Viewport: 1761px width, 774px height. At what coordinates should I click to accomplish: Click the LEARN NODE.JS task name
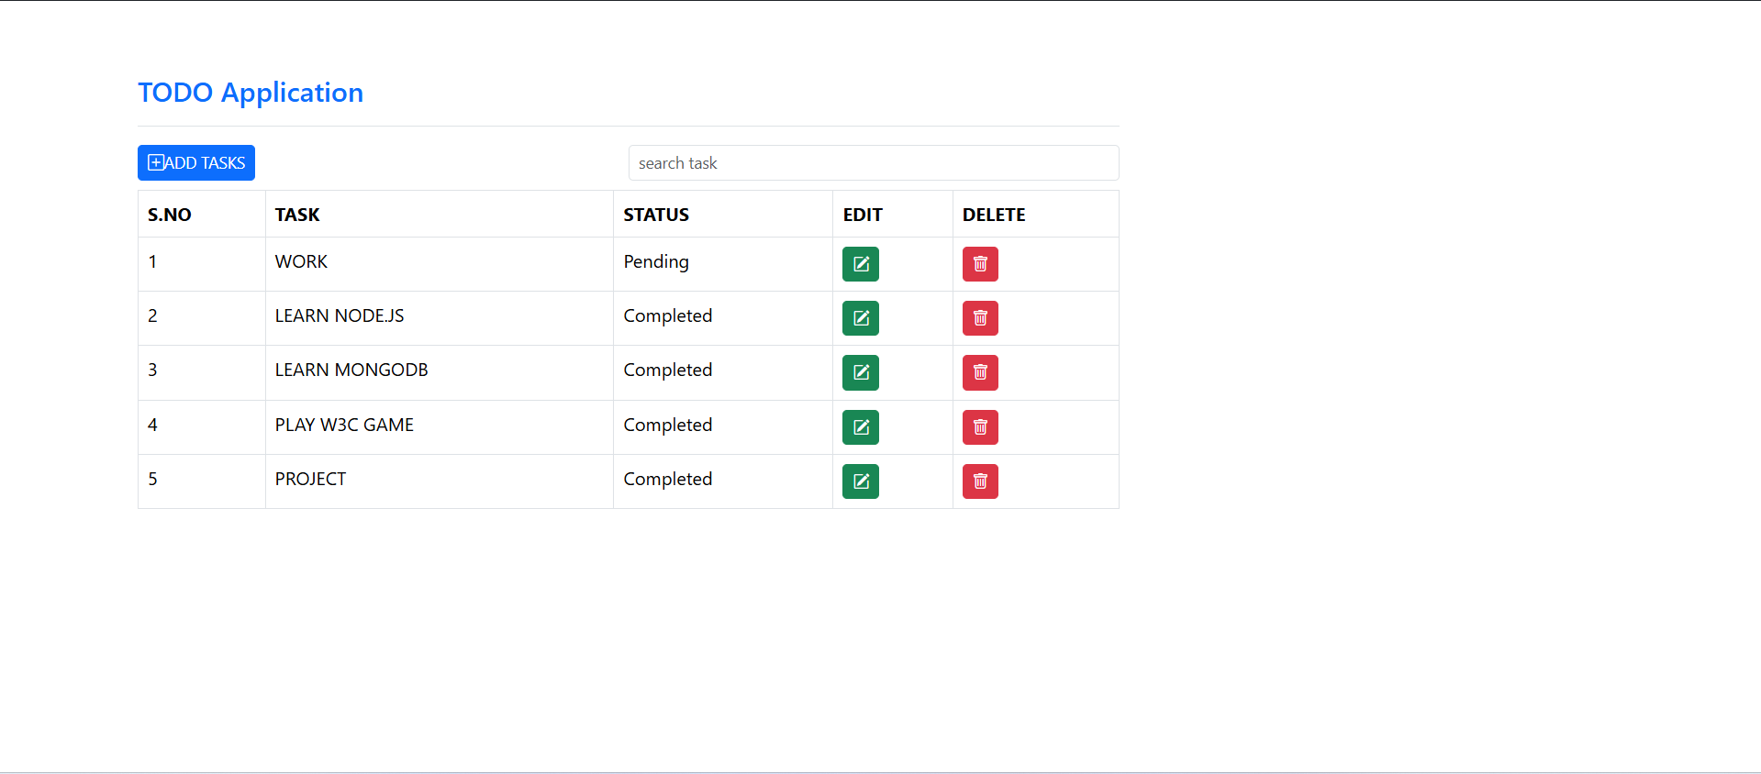[x=340, y=315]
